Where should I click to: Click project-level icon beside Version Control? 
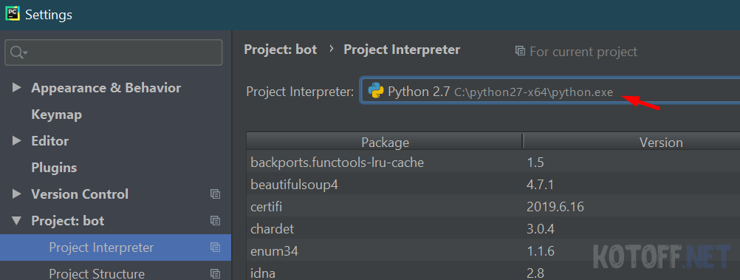[x=215, y=194]
